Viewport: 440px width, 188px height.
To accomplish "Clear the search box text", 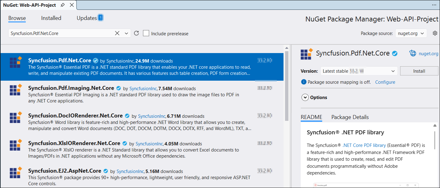I will click(x=117, y=33).
